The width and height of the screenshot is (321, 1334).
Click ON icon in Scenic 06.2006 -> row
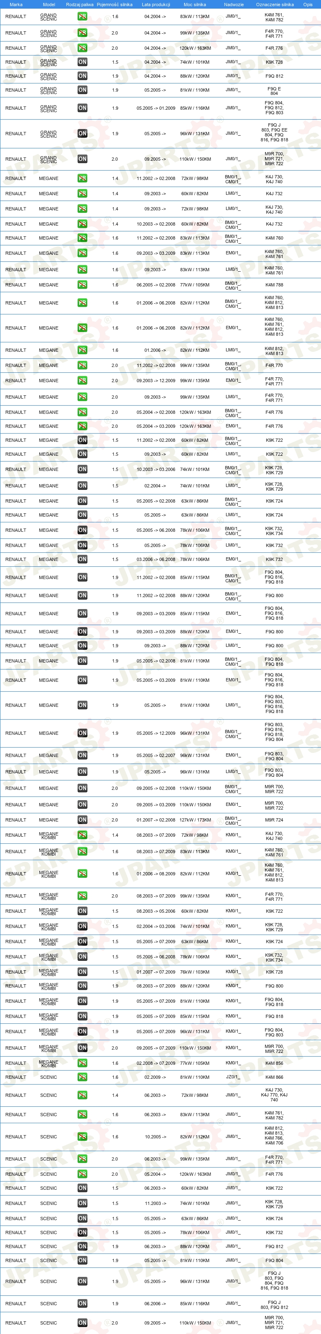[82, 1304]
